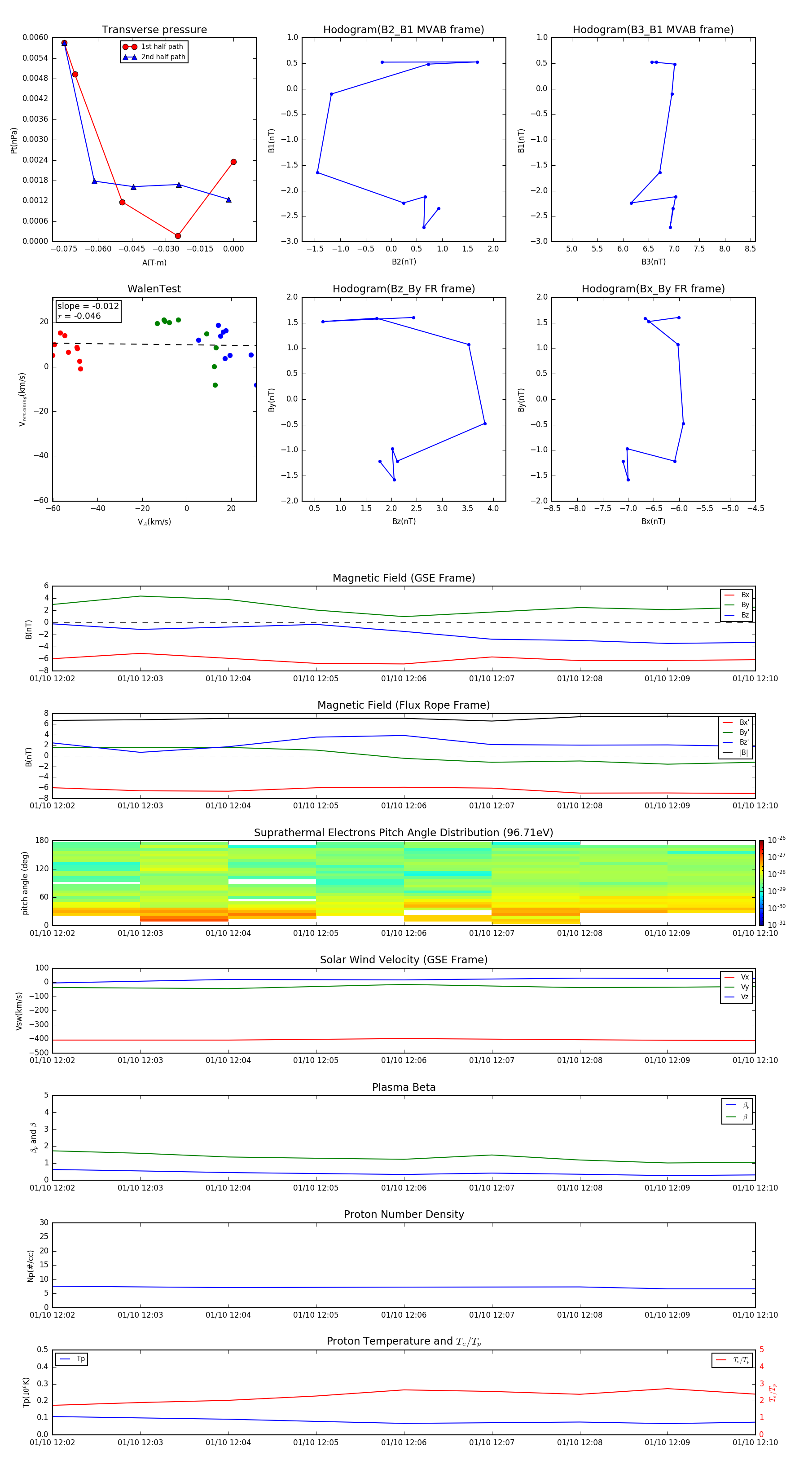Click the 'Bz(nT)' x-axis label
Screen dimensions: 808x1482
pos(404,521)
